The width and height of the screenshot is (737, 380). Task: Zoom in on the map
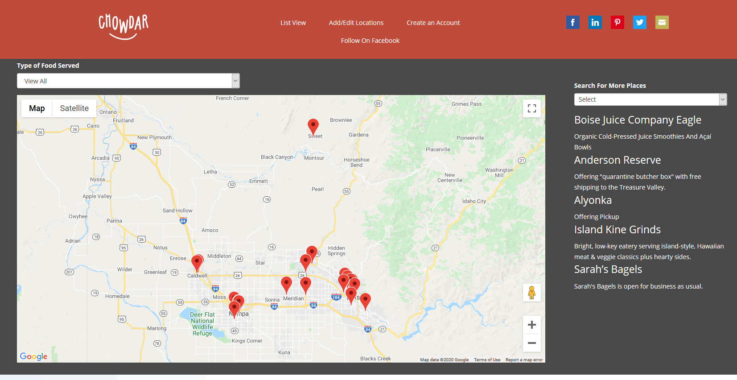531,325
